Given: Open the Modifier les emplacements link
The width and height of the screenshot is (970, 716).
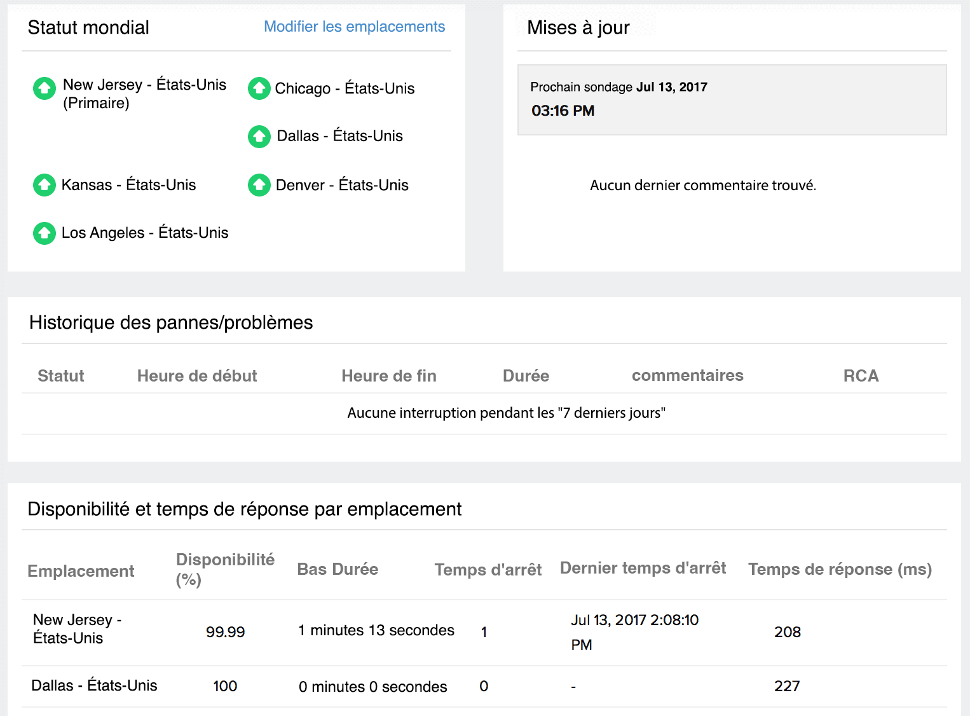Looking at the screenshot, I should (x=354, y=27).
